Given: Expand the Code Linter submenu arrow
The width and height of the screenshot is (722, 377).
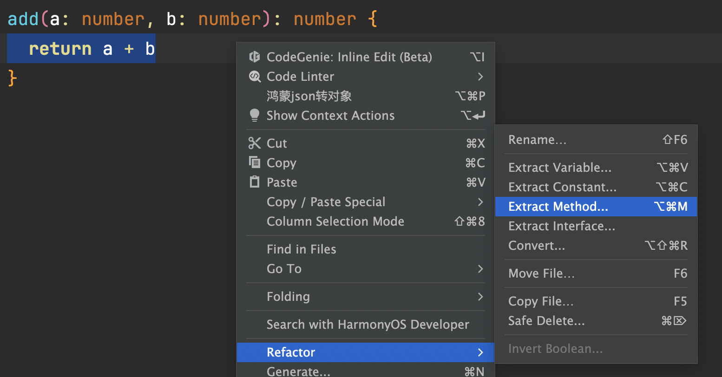Looking at the screenshot, I should click(x=480, y=77).
